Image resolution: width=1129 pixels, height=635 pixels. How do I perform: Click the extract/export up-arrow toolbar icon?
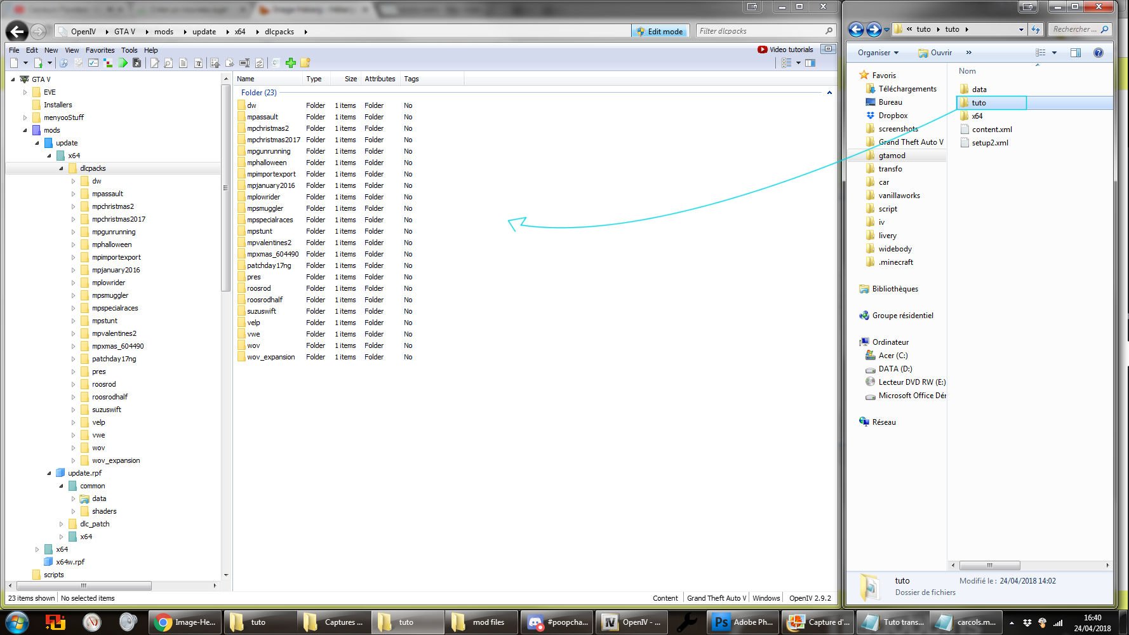(x=215, y=63)
